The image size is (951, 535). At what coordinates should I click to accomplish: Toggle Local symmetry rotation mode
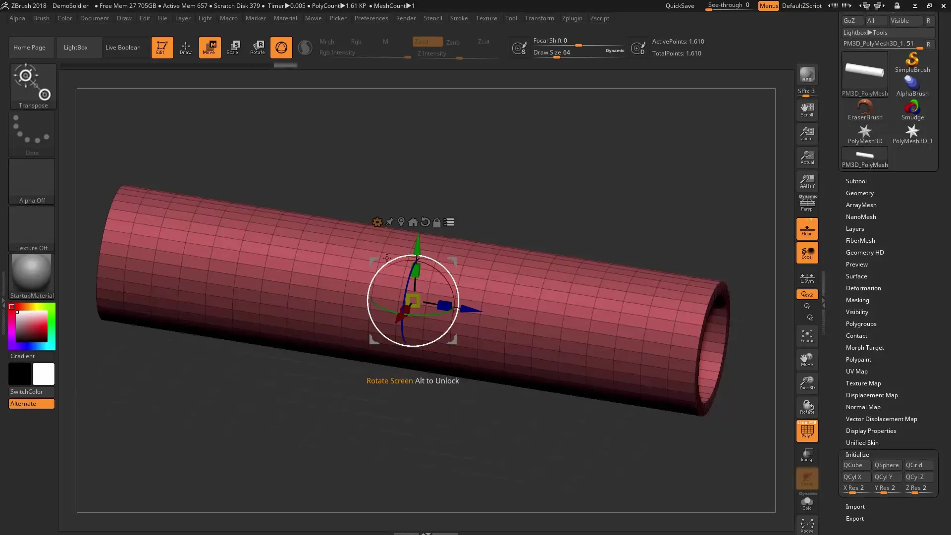point(807,253)
